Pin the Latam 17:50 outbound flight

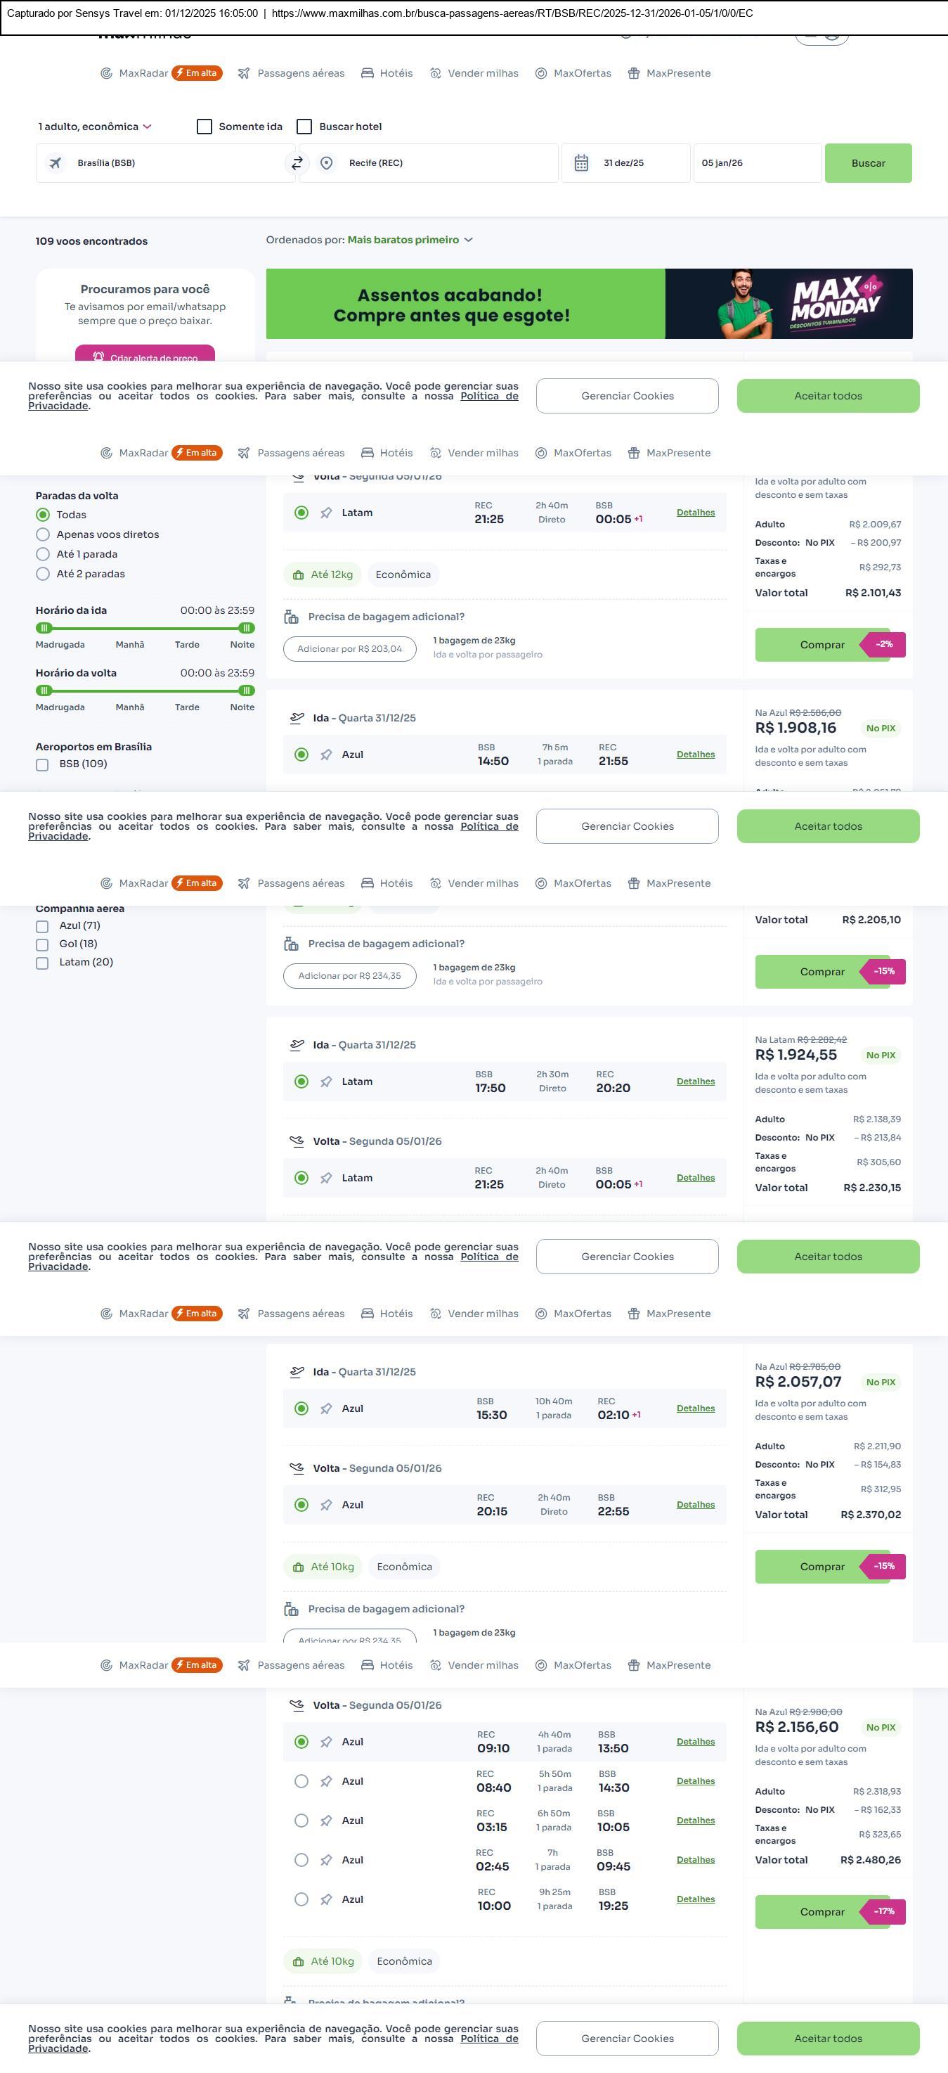point(327,1082)
